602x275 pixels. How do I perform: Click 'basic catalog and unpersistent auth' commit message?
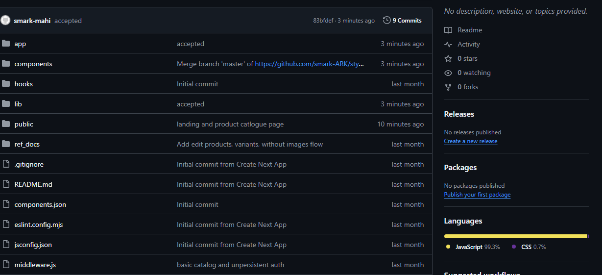[230, 265]
